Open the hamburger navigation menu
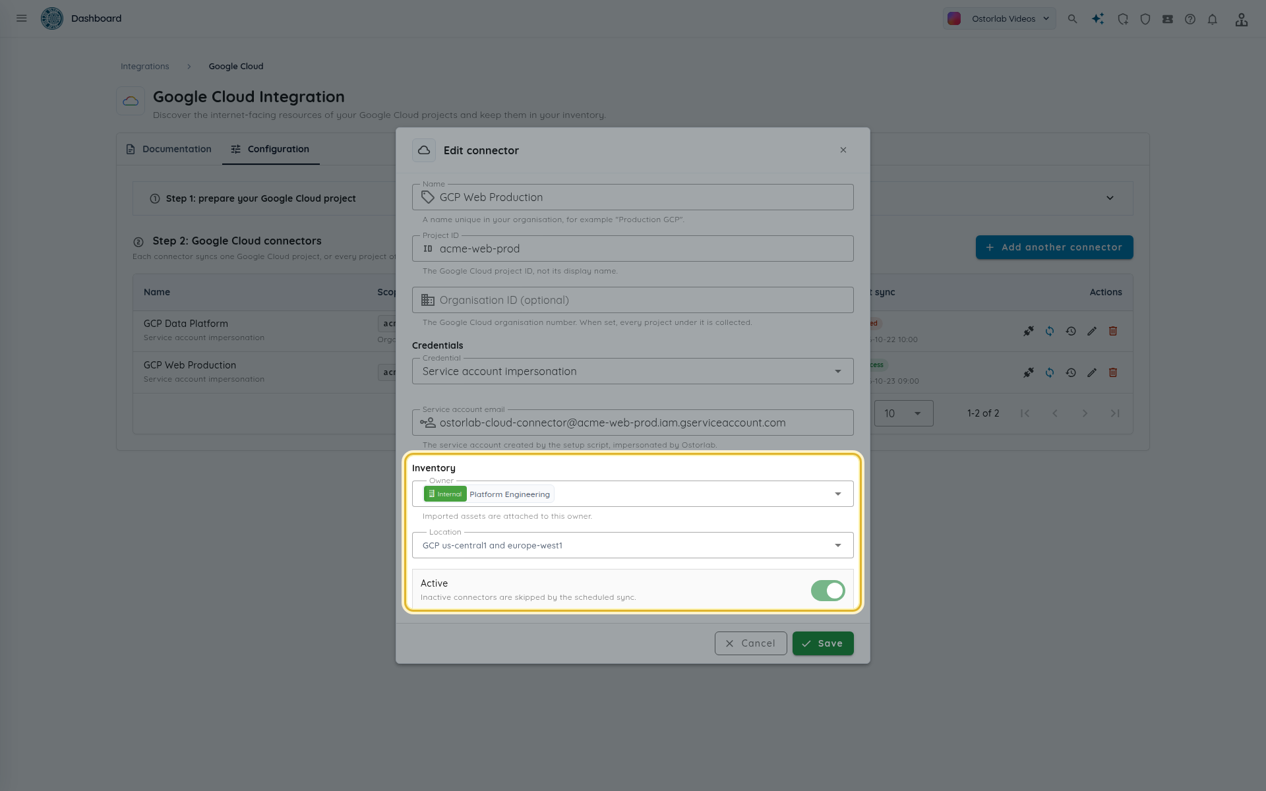 pos(22,18)
